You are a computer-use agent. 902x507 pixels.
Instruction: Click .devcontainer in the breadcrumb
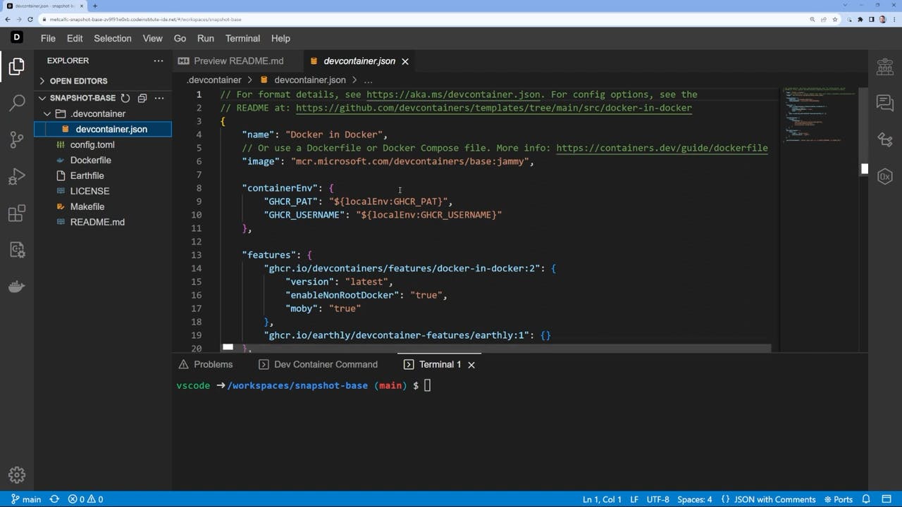point(214,80)
